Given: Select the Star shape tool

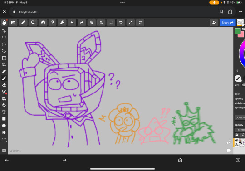Looking at the screenshot, I should pos(4,132).
